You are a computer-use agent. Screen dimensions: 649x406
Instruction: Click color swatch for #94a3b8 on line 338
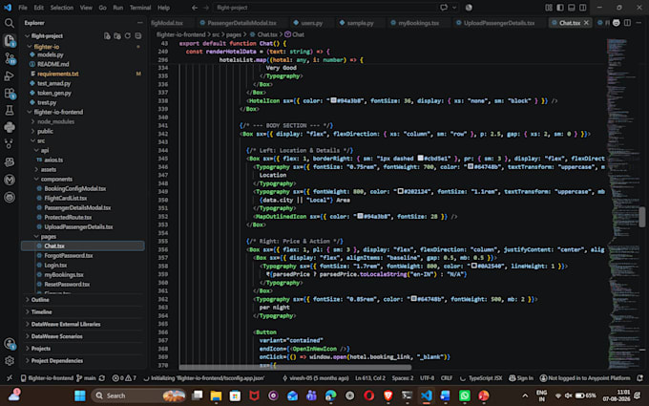(x=333, y=100)
